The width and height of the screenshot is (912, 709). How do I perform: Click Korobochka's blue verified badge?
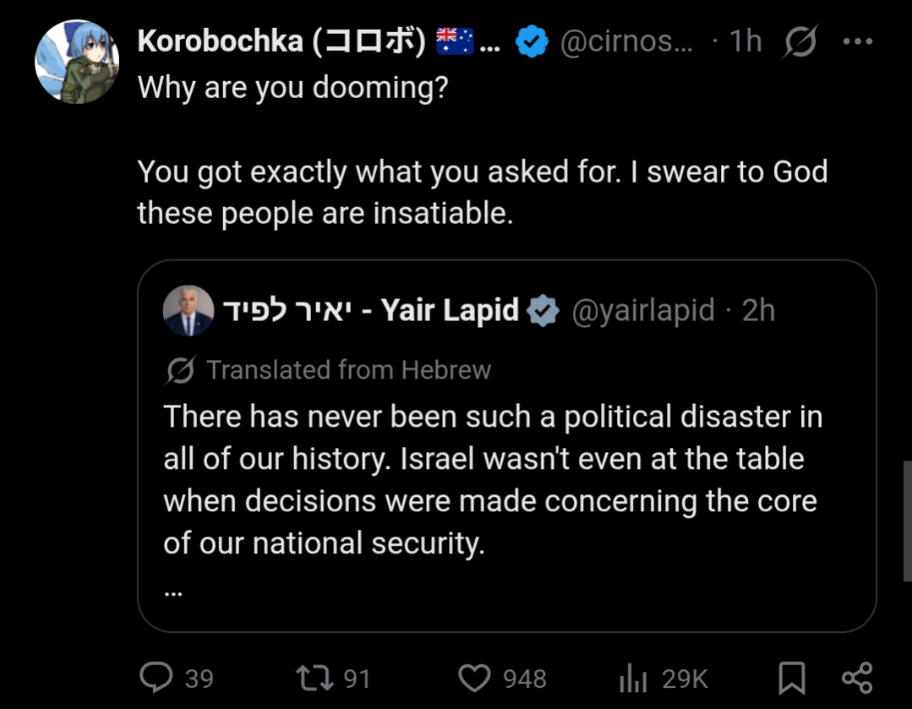(x=532, y=41)
